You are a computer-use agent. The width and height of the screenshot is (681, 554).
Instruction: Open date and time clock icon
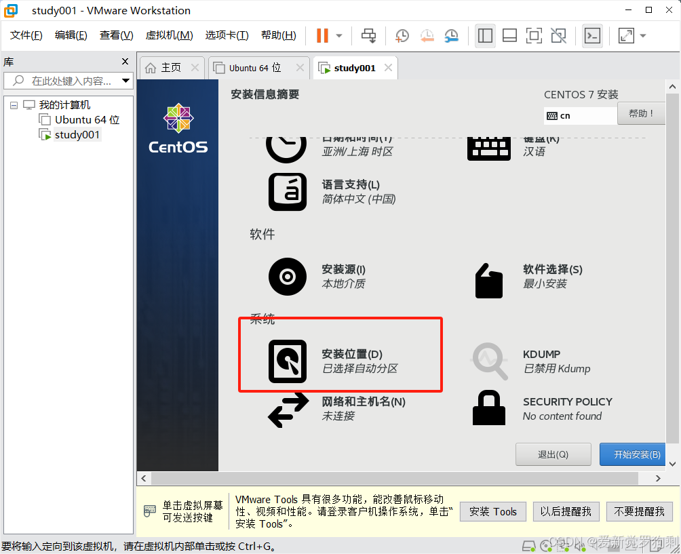coord(286,149)
